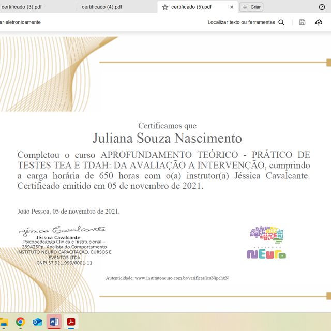Open Adobe Acrobat from the taskbar
Viewport: 331px width, 331px height.
coord(71,322)
